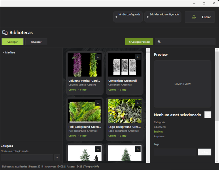Click V-Ray engine on Columns_Vertical_Gardens card
This screenshot has width=219, height=170.
(x=83, y=90)
